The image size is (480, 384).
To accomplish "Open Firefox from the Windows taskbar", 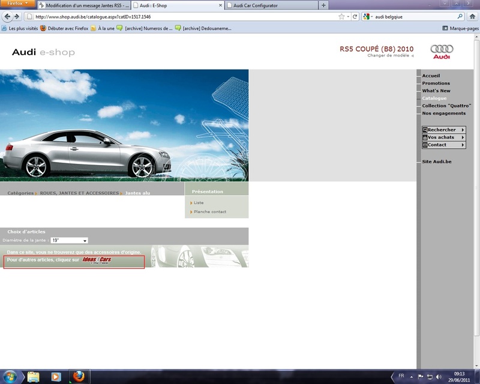I will [79, 377].
